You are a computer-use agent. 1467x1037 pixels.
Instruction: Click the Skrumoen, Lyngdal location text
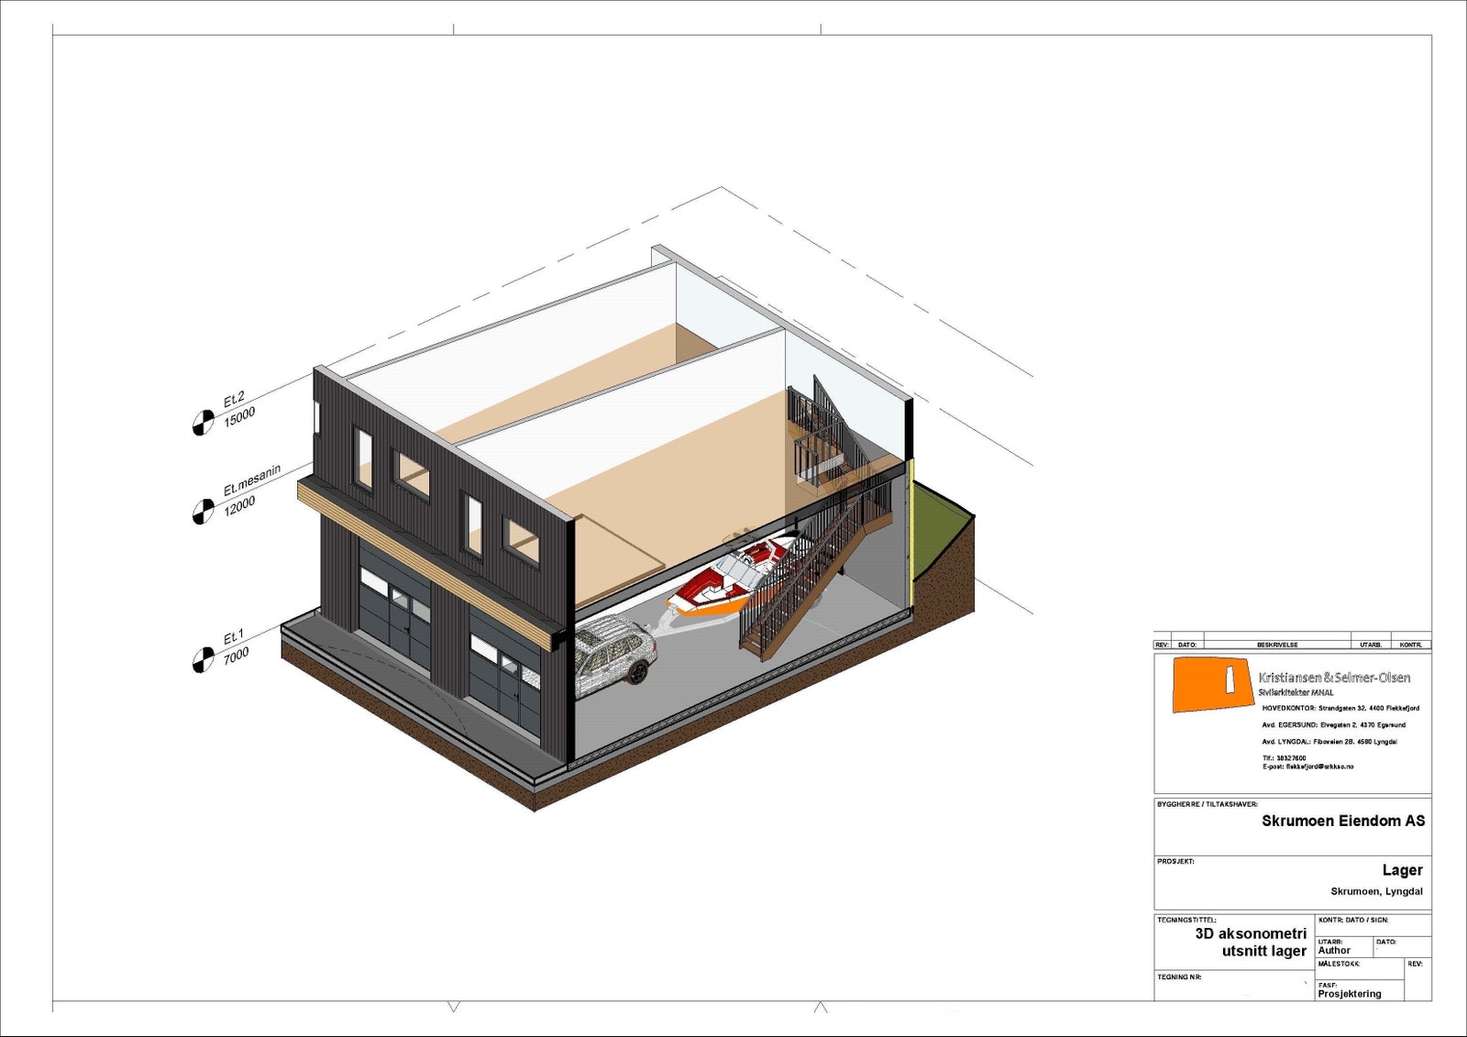[x=1377, y=891]
